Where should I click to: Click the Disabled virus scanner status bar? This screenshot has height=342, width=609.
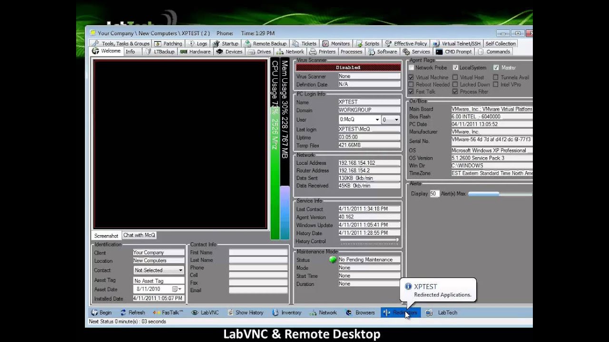(x=348, y=67)
